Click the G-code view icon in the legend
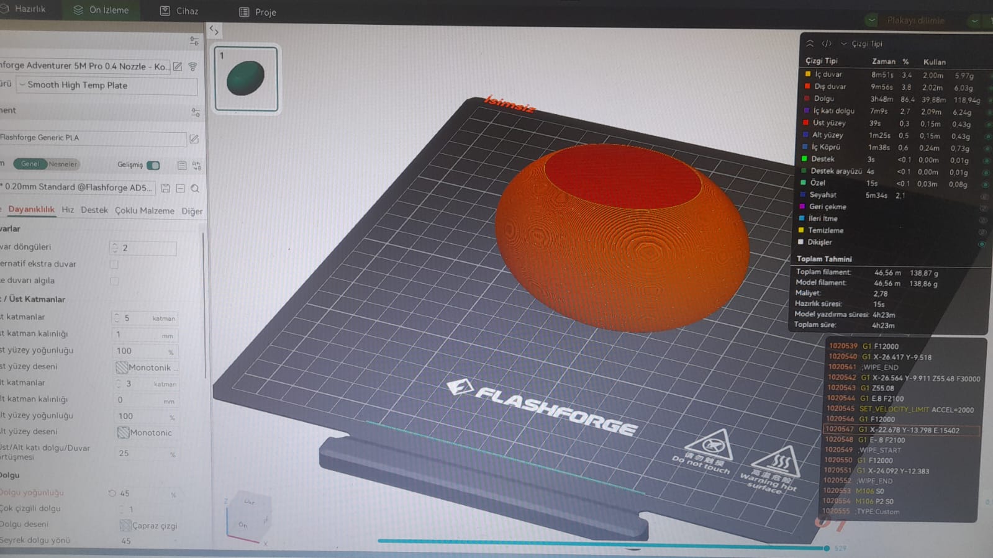The height and width of the screenshot is (558, 993). 827,43
